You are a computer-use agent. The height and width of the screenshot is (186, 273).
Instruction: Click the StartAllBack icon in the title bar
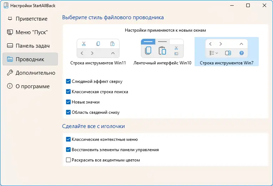point(5,6)
